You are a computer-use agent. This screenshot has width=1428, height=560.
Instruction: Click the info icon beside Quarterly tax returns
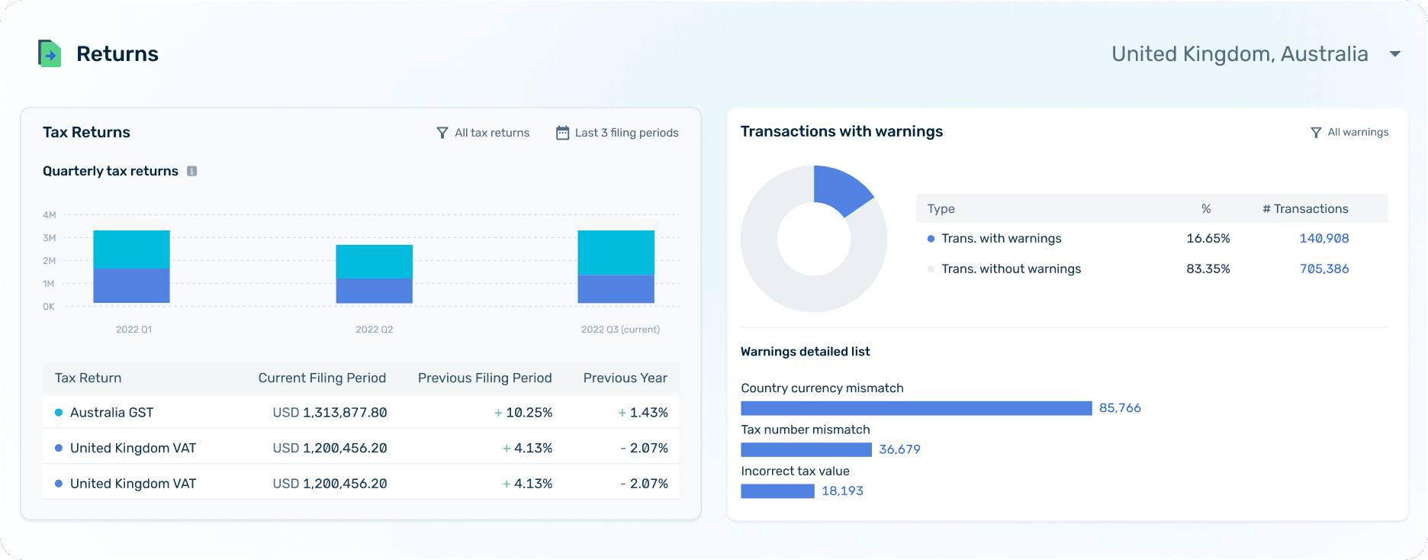click(192, 171)
